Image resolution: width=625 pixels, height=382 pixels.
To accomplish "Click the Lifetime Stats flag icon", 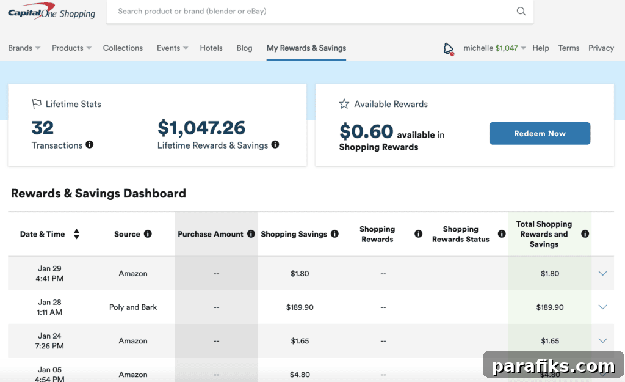I will click(36, 104).
